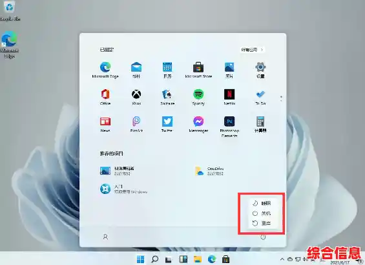Image resolution: width=365 pixels, height=265 pixels.
Task: Open Search from the taskbar
Action: (155, 259)
